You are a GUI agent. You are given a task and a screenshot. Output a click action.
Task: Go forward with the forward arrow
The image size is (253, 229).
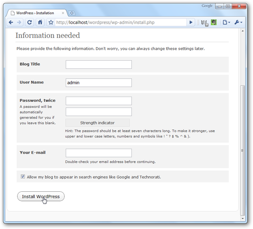19,22
